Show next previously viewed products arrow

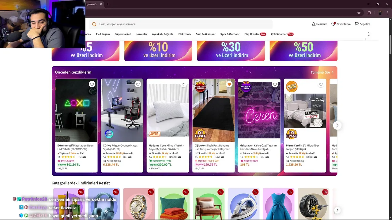click(337, 126)
